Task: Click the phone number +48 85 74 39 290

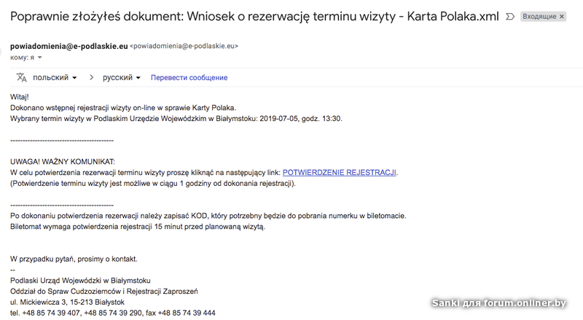Action: [x=113, y=313]
